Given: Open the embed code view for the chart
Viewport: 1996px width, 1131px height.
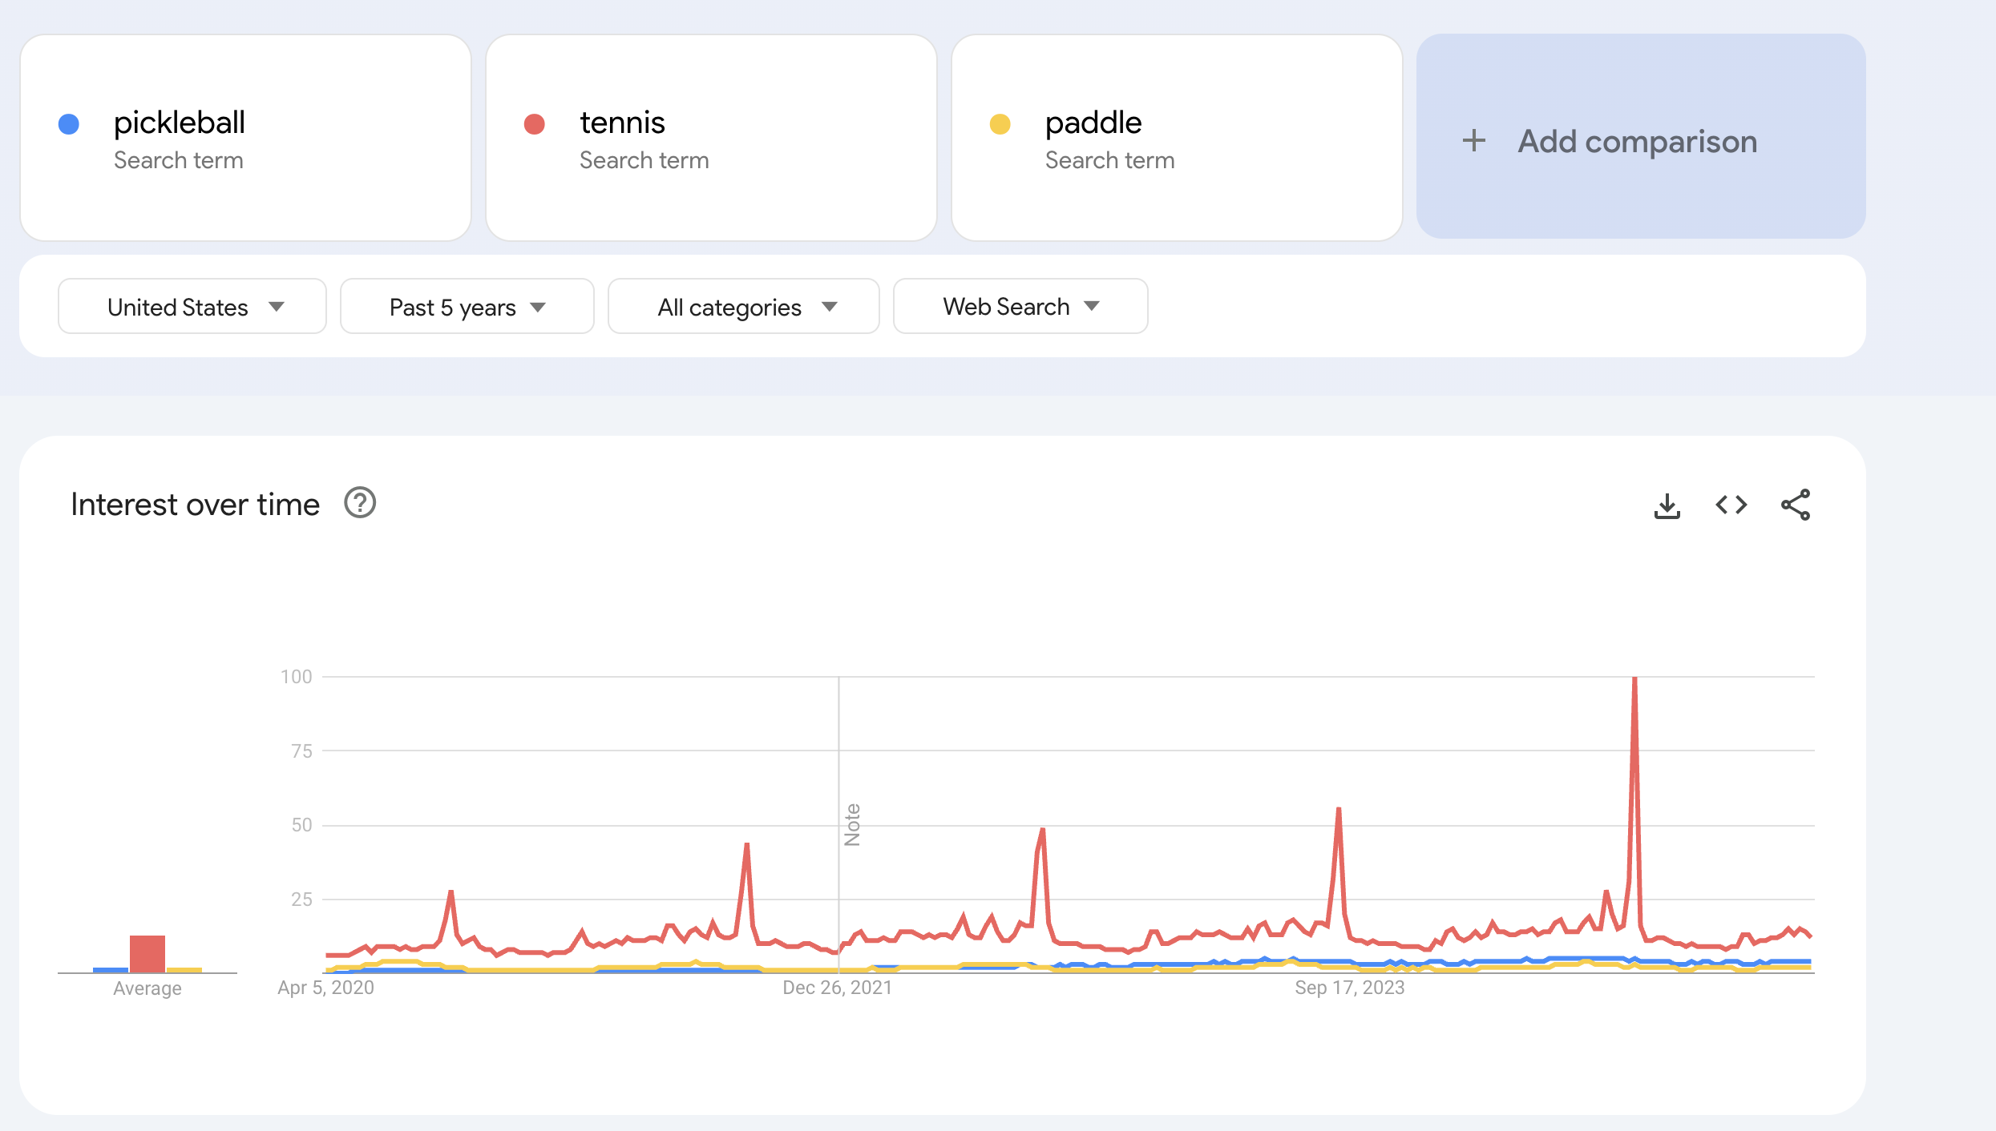Looking at the screenshot, I should tap(1731, 505).
